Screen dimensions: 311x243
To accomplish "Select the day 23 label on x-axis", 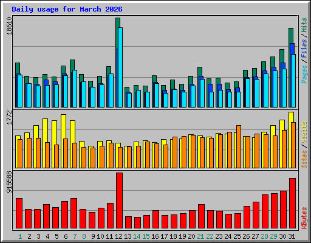I will pos(219,236).
